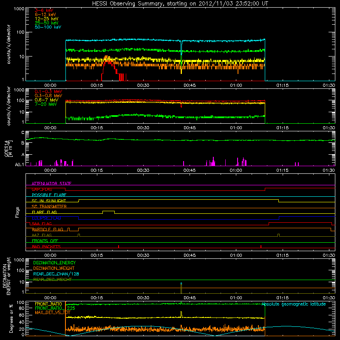Click the cyan count dip near 00:42

click(x=181, y=48)
